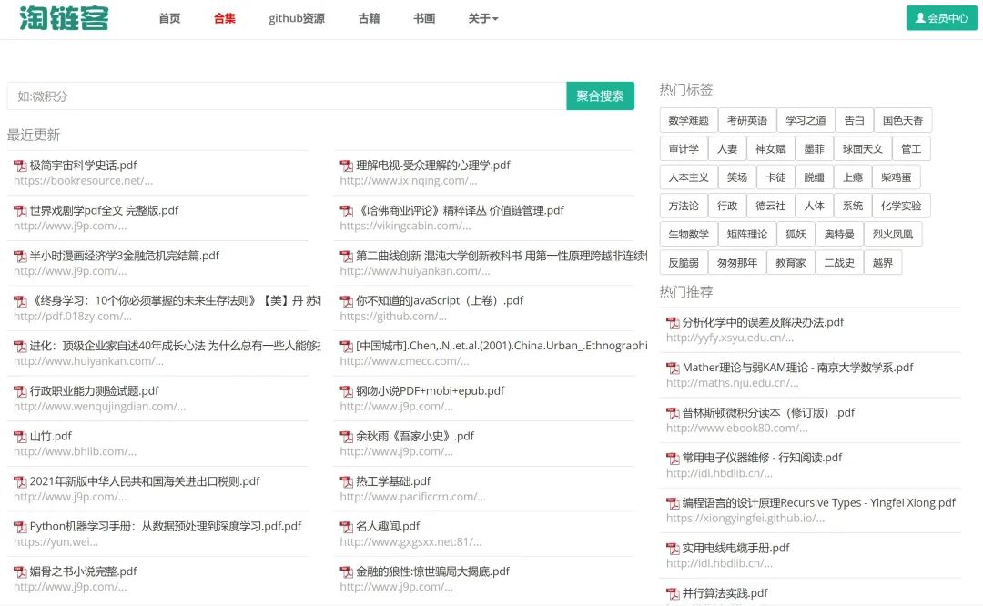Click the PDF icon beside 极简宇宙科学史话.pdf
983x606 pixels.
click(20, 166)
